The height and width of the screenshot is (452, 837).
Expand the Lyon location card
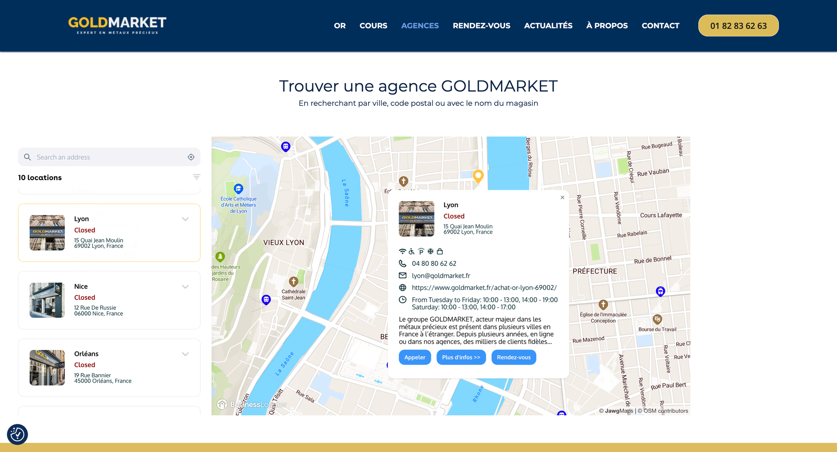click(185, 219)
